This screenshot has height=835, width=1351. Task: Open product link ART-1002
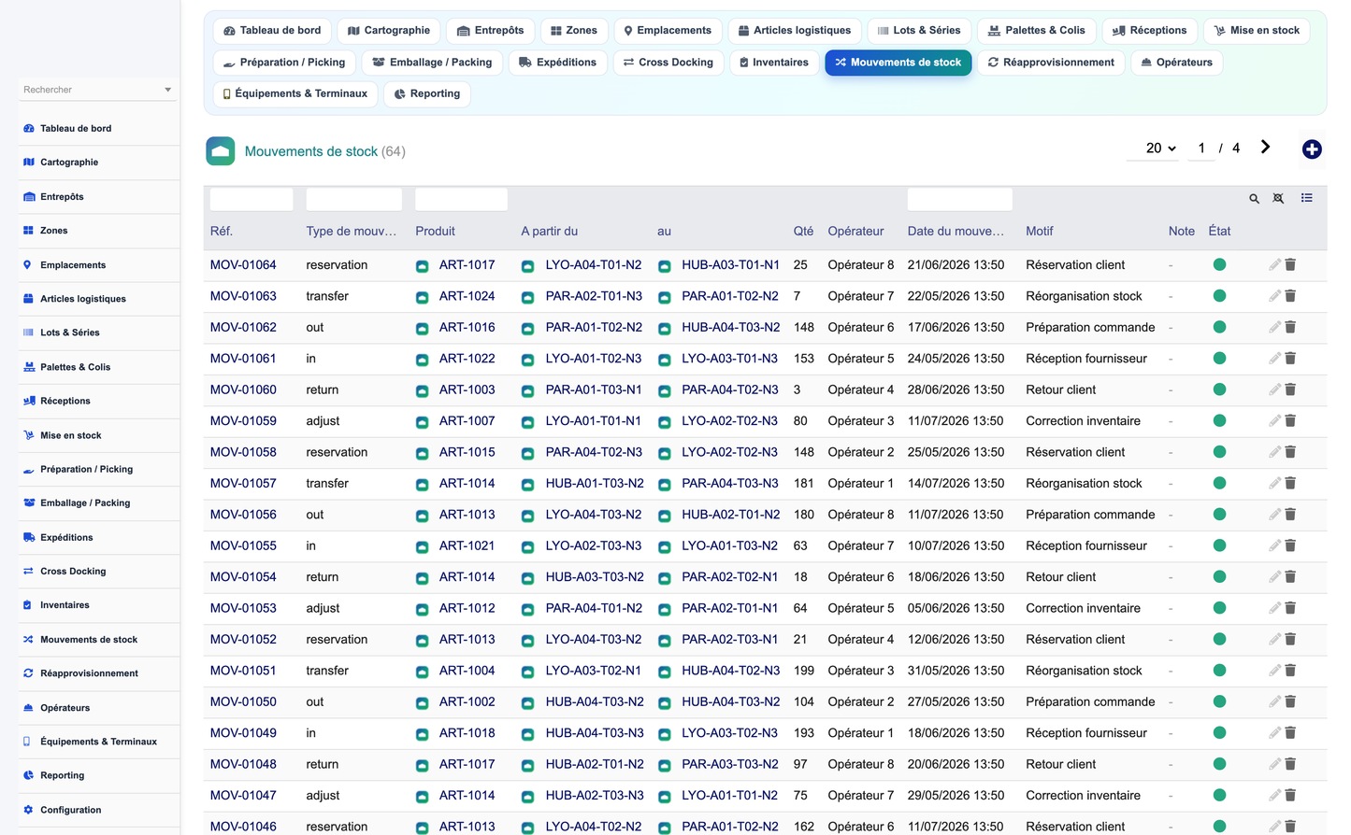pos(467,702)
